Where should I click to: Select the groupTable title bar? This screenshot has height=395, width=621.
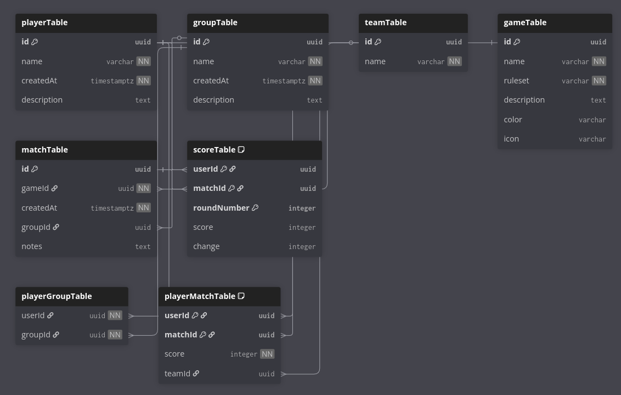258,22
